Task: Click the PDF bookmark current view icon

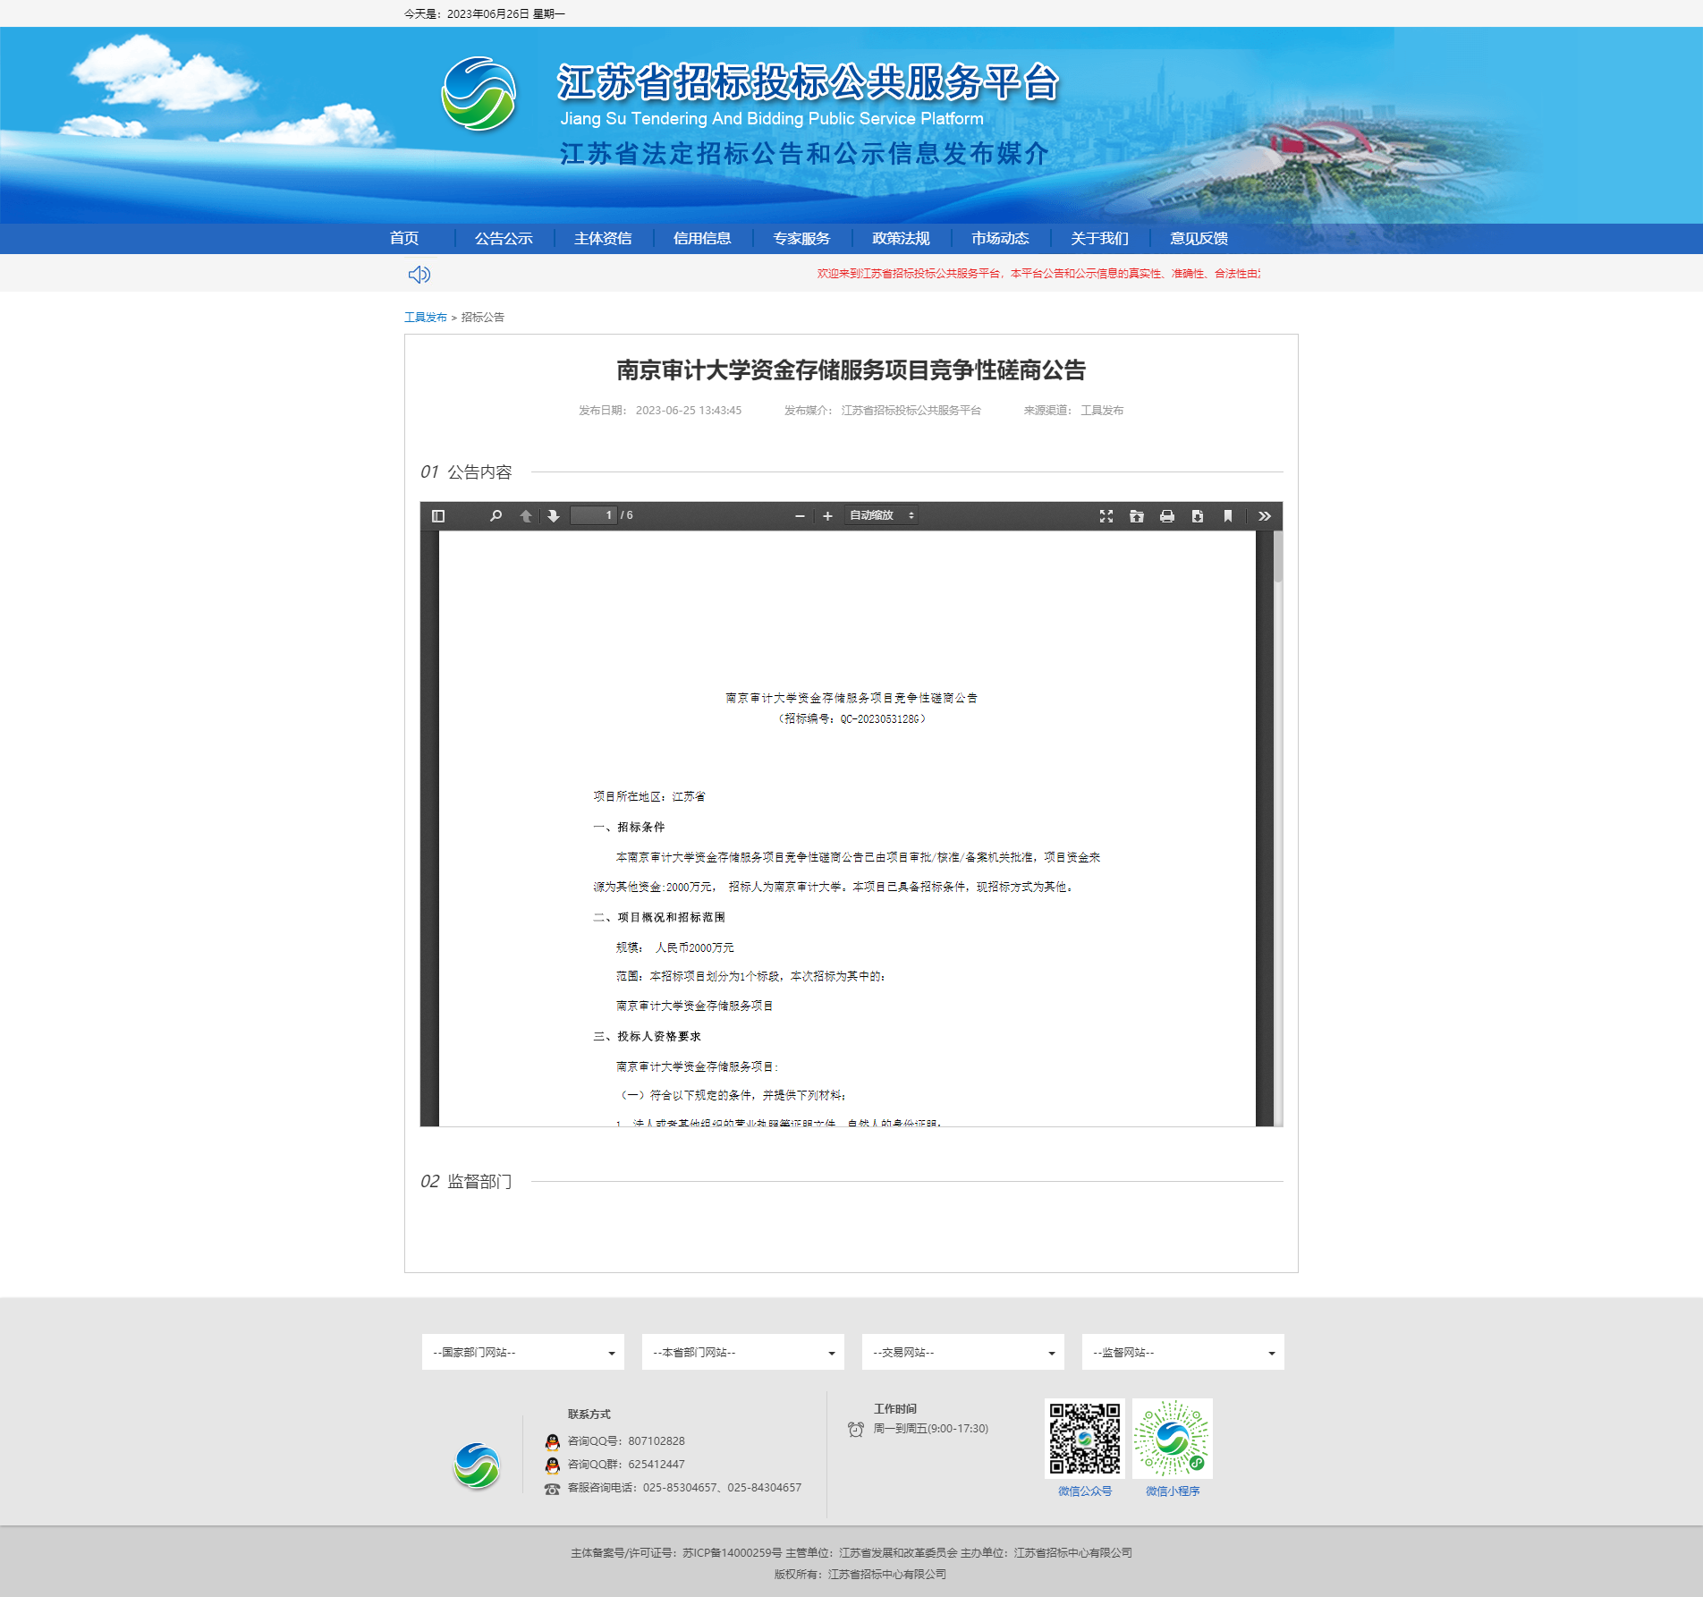Action: [x=1228, y=516]
